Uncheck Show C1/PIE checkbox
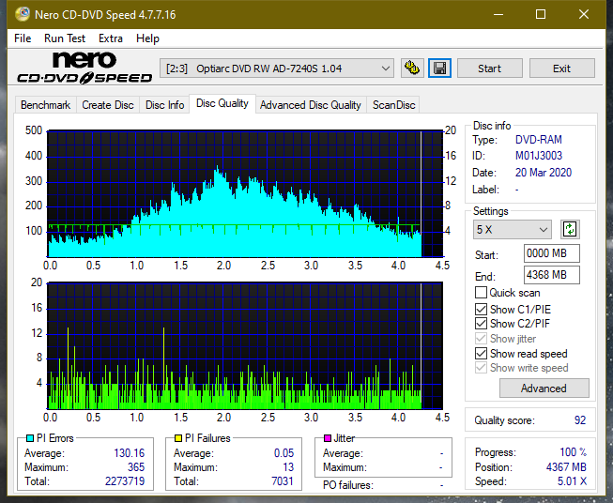The image size is (613, 503). click(481, 309)
